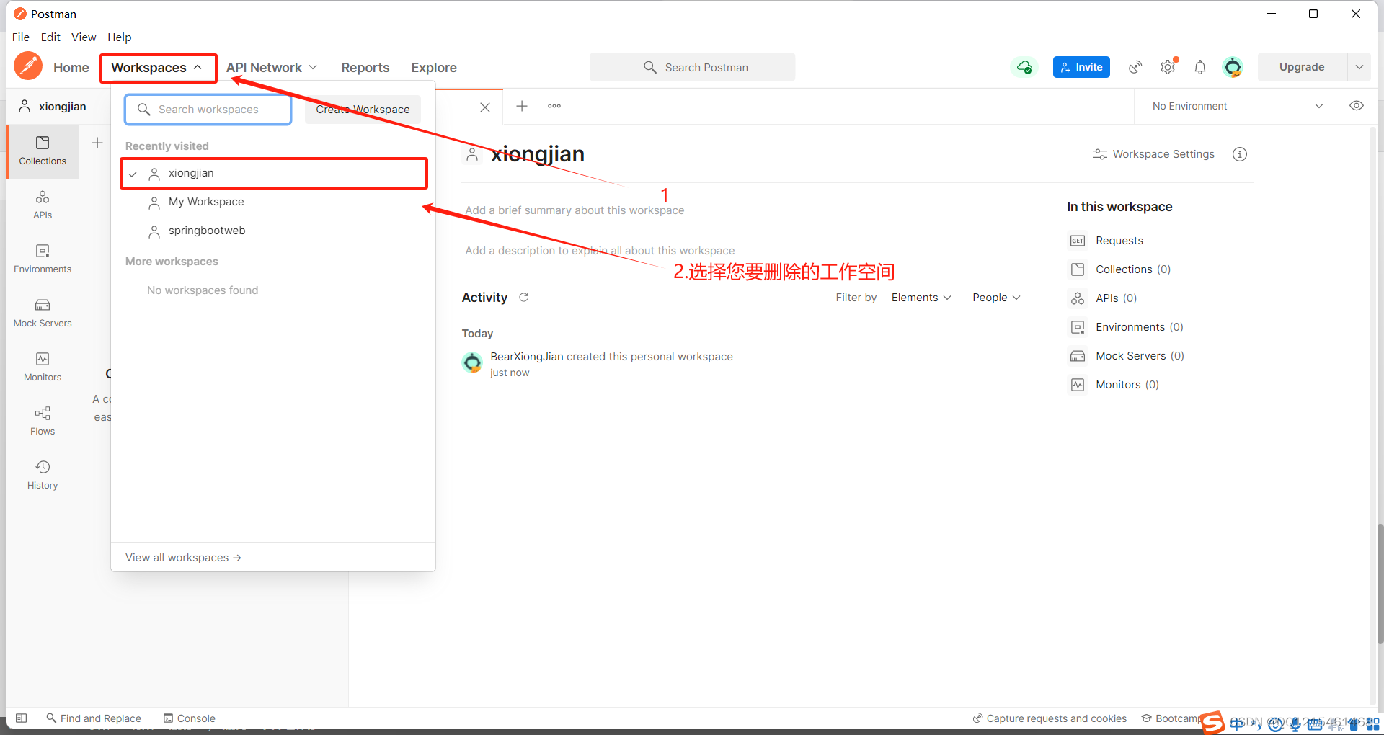
Task: Click the Invite button
Action: (1081, 67)
